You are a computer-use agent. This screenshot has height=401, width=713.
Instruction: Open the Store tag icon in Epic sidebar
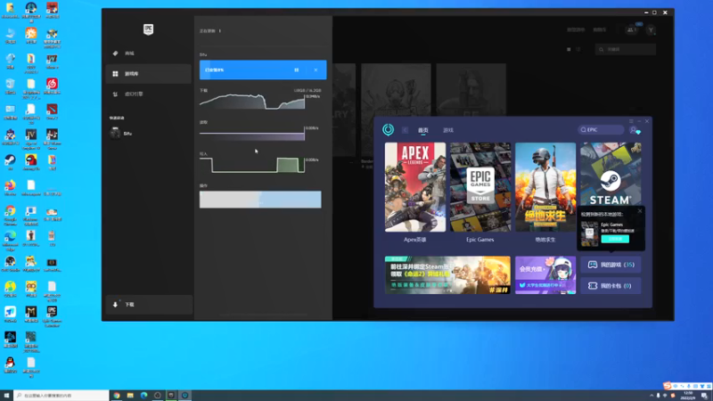tap(116, 53)
